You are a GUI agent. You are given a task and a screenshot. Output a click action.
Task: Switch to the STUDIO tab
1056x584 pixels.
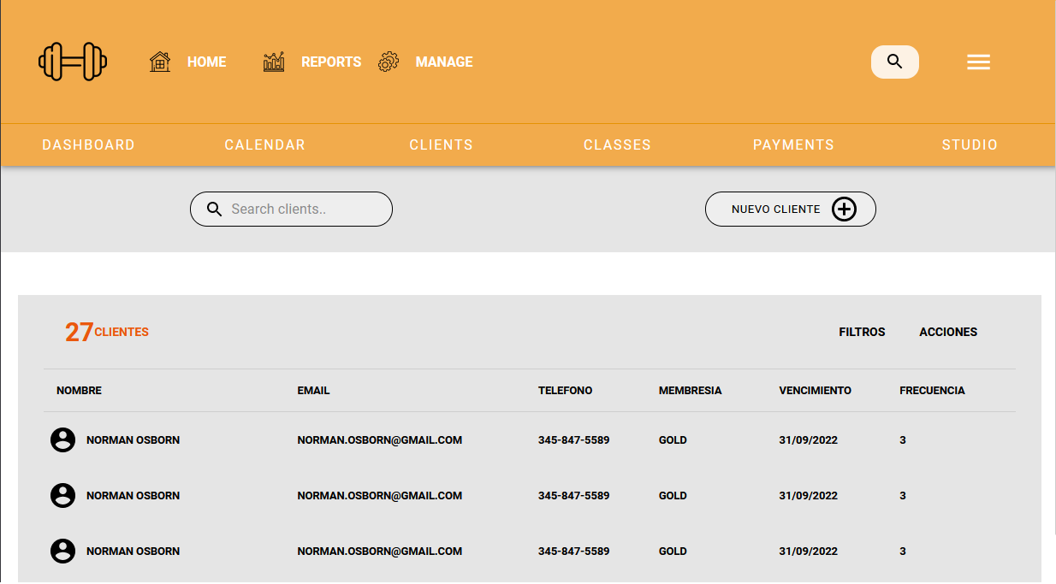click(x=970, y=145)
